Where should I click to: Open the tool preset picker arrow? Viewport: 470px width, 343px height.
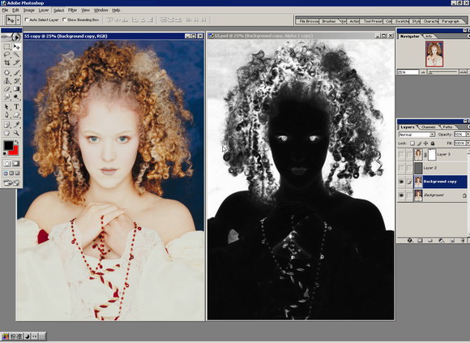(19, 19)
